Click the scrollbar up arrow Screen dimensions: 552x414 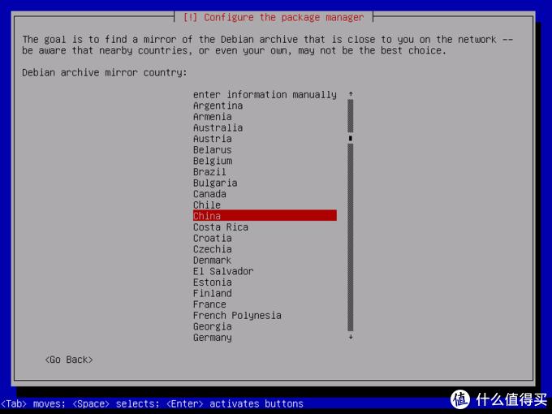pyautogui.click(x=351, y=94)
